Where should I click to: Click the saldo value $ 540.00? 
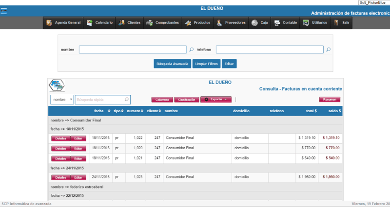pos(332,158)
